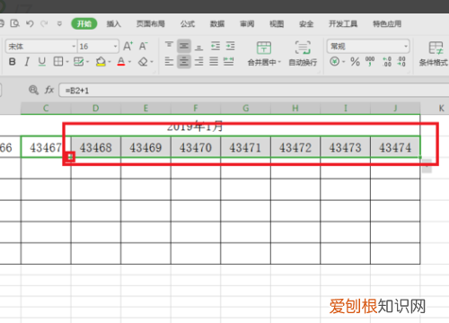The height and width of the screenshot is (323, 449).
Task: Click the magnifier icon beside fx
Action: click(33, 90)
